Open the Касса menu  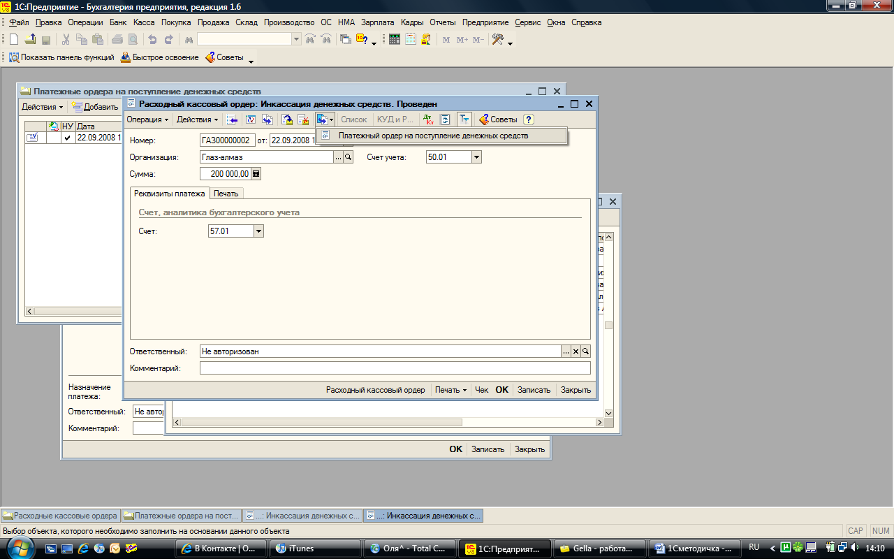(144, 22)
